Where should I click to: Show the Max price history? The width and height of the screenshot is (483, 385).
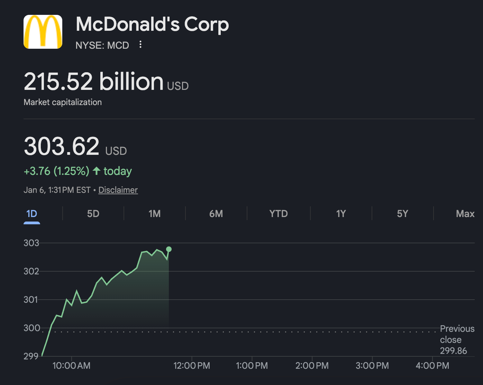point(465,214)
